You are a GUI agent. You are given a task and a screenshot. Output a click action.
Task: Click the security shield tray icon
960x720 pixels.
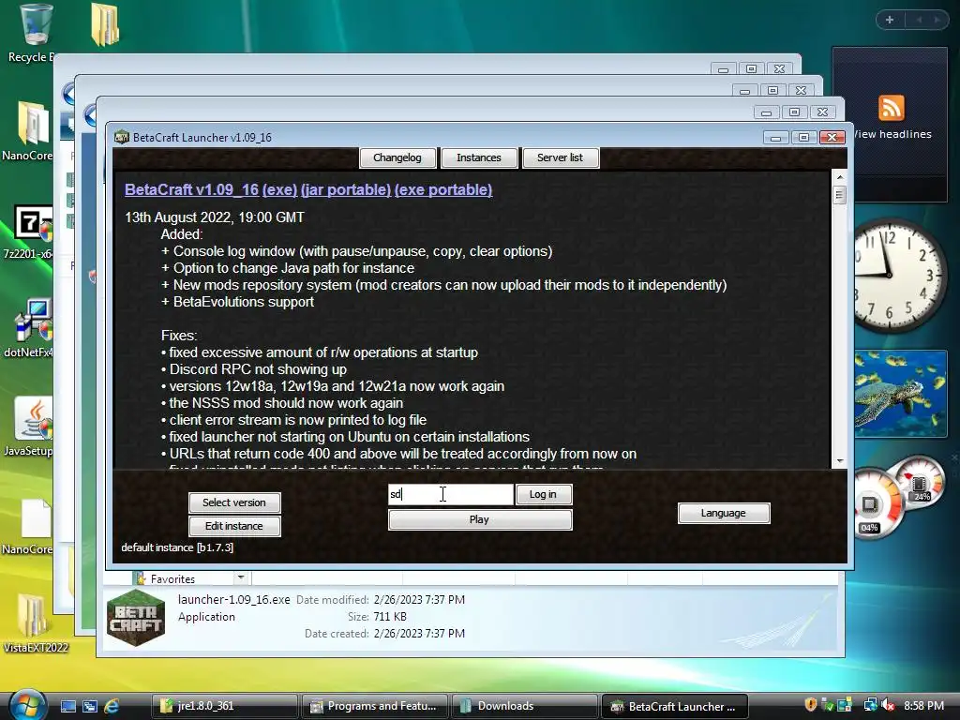[x=811, y=705]
